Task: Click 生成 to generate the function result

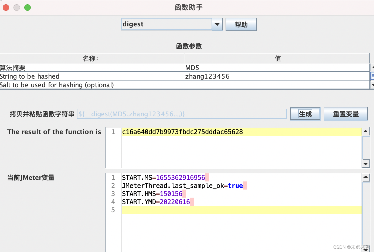Action: coord(305,114)
